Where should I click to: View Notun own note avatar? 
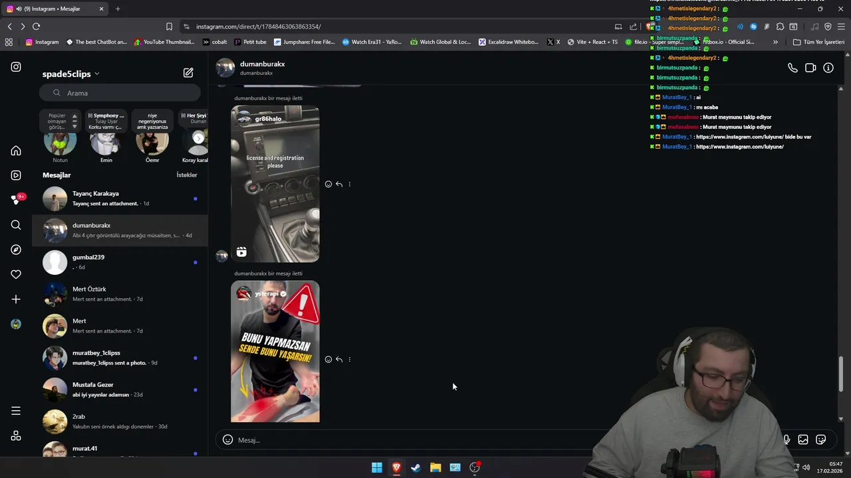click(x=61, y=141)
